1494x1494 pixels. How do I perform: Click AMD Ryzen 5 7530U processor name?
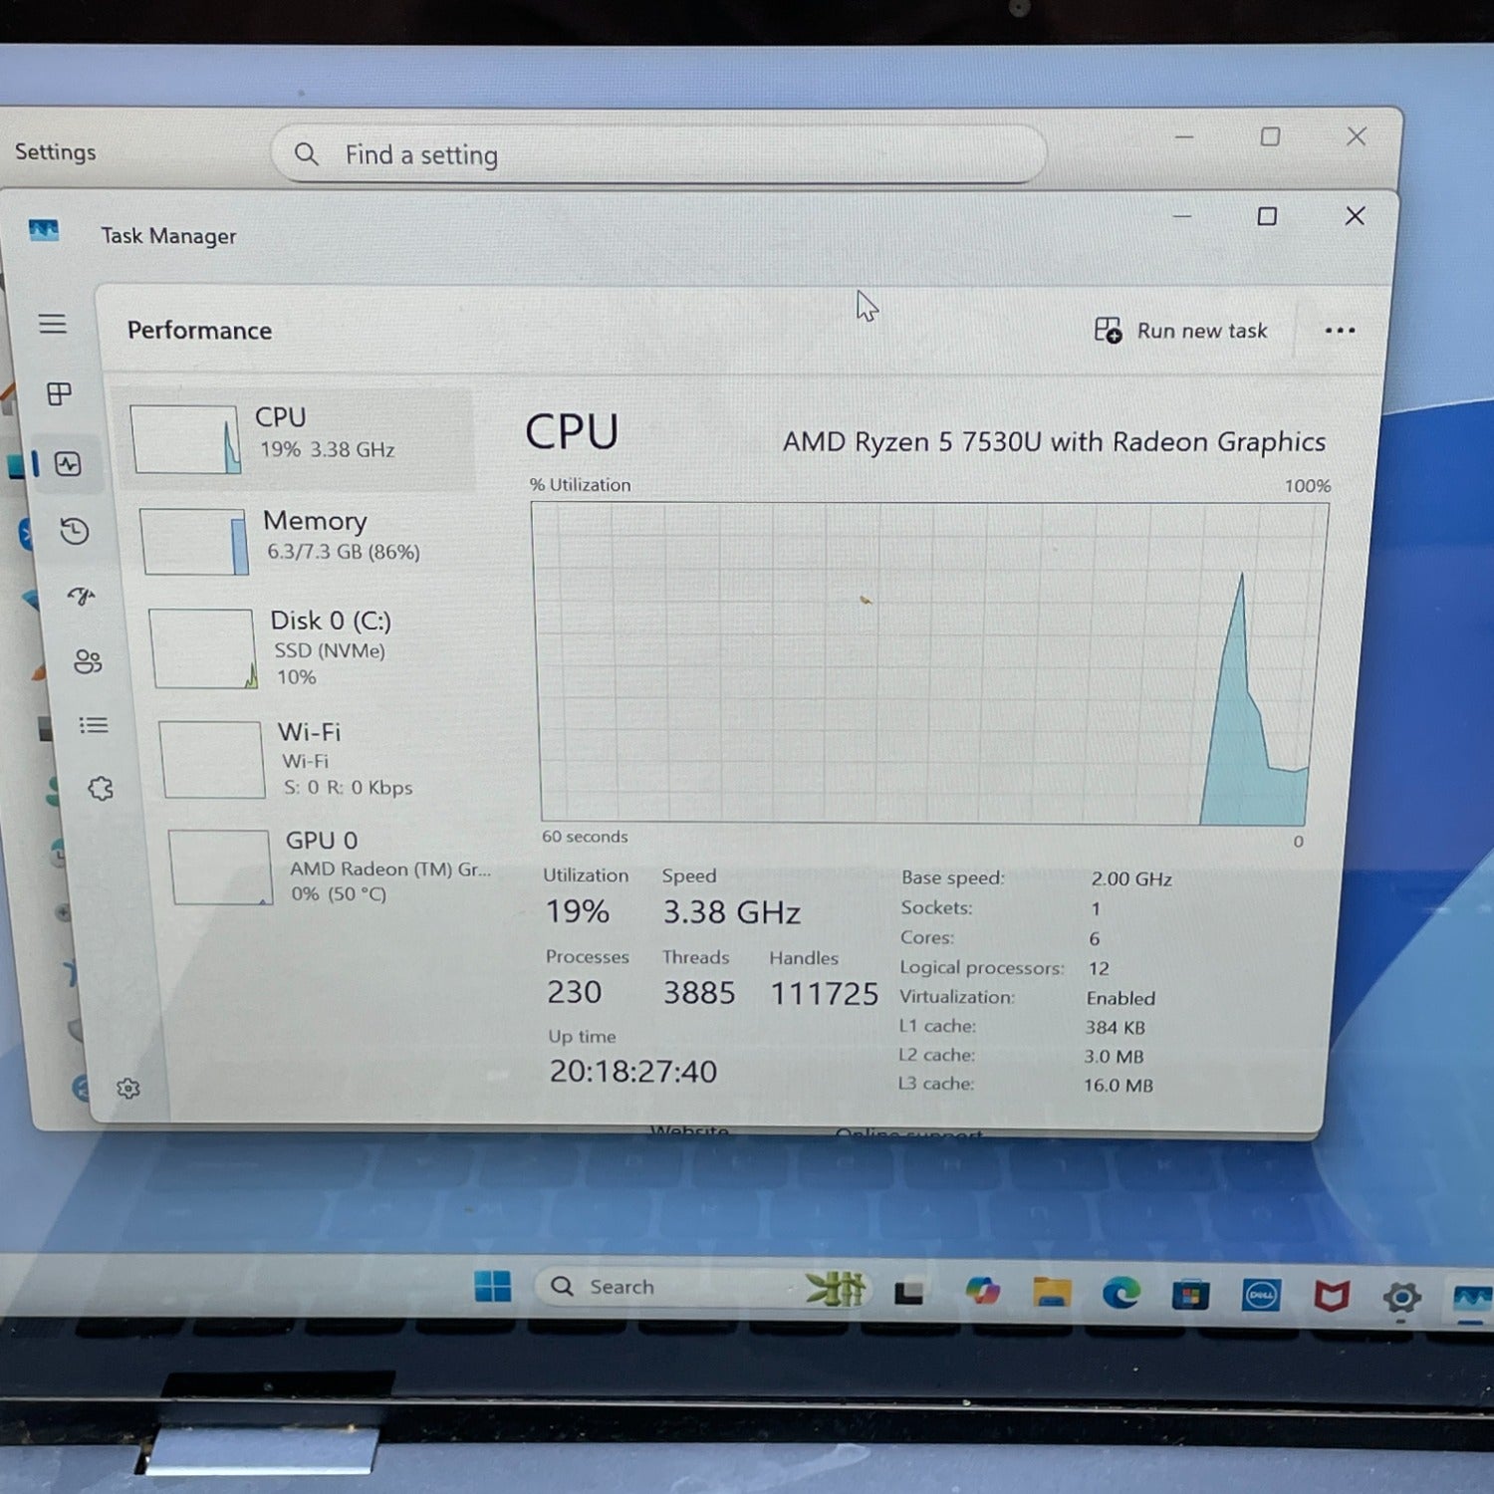pyautogui.click(x=1054, y=441)
